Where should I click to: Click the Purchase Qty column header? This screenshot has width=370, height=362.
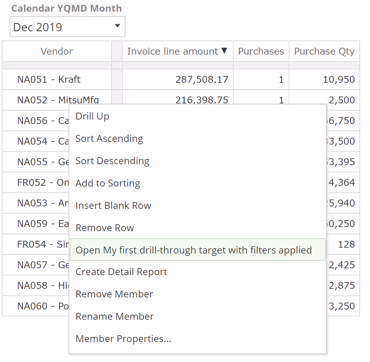click(324, 52)
